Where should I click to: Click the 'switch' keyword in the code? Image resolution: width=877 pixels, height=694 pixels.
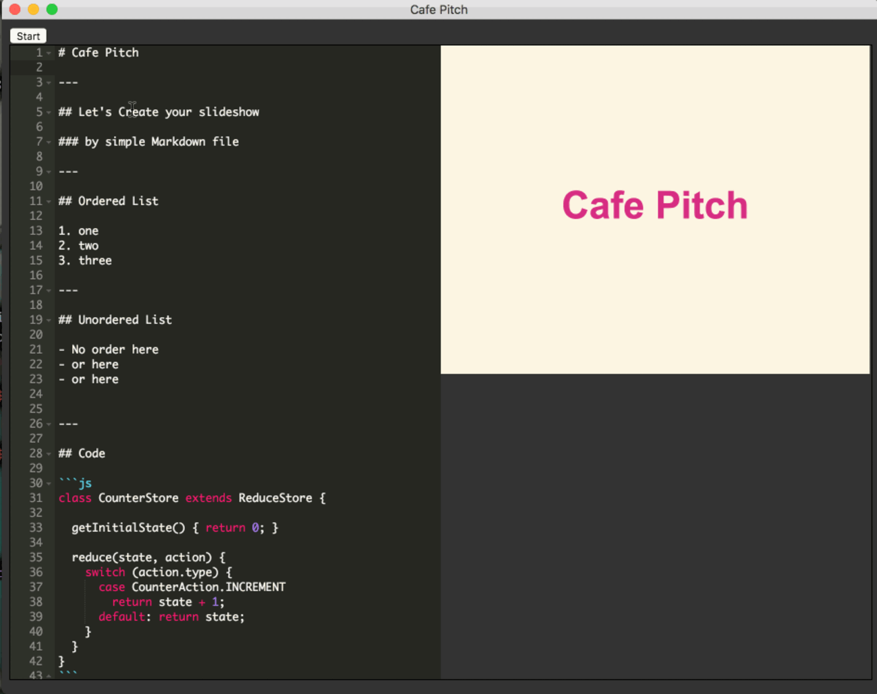coord(105,572)
